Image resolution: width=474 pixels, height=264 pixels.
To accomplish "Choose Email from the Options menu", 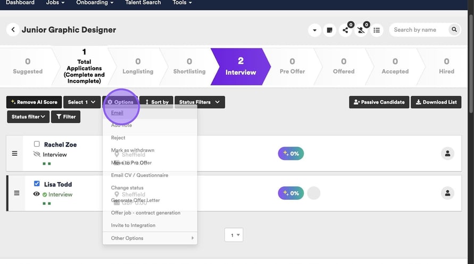I will [x=117, y=113].
